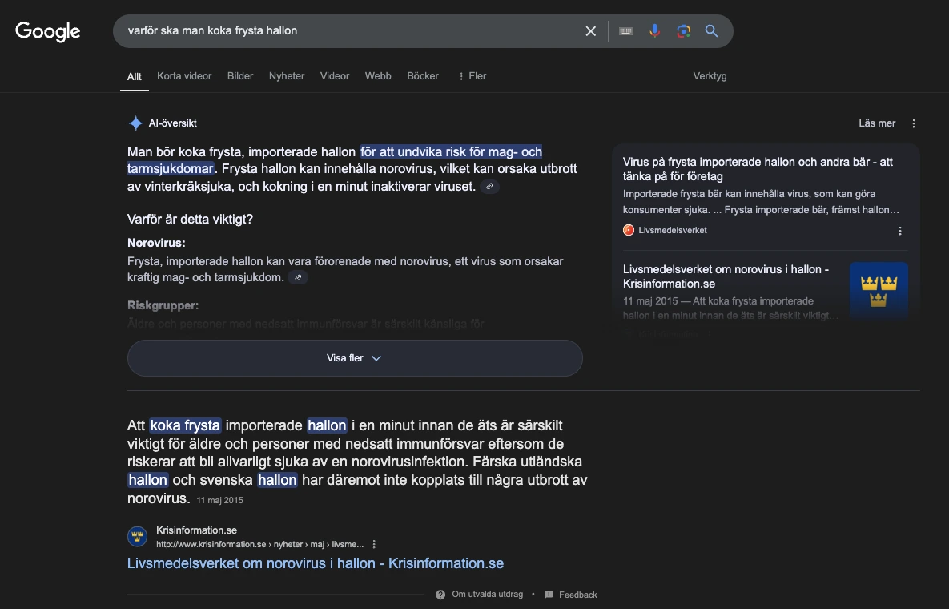Switch to the Bilder tab
This screenshot has width=949, height=609.
click(240, 76)
